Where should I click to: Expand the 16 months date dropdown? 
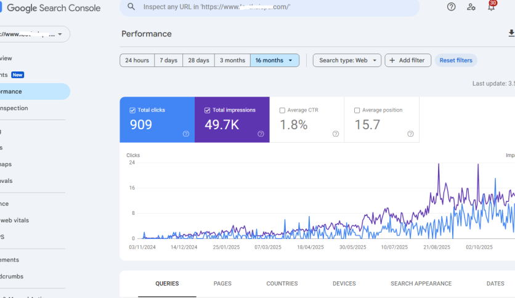click(x=275, y=60)
